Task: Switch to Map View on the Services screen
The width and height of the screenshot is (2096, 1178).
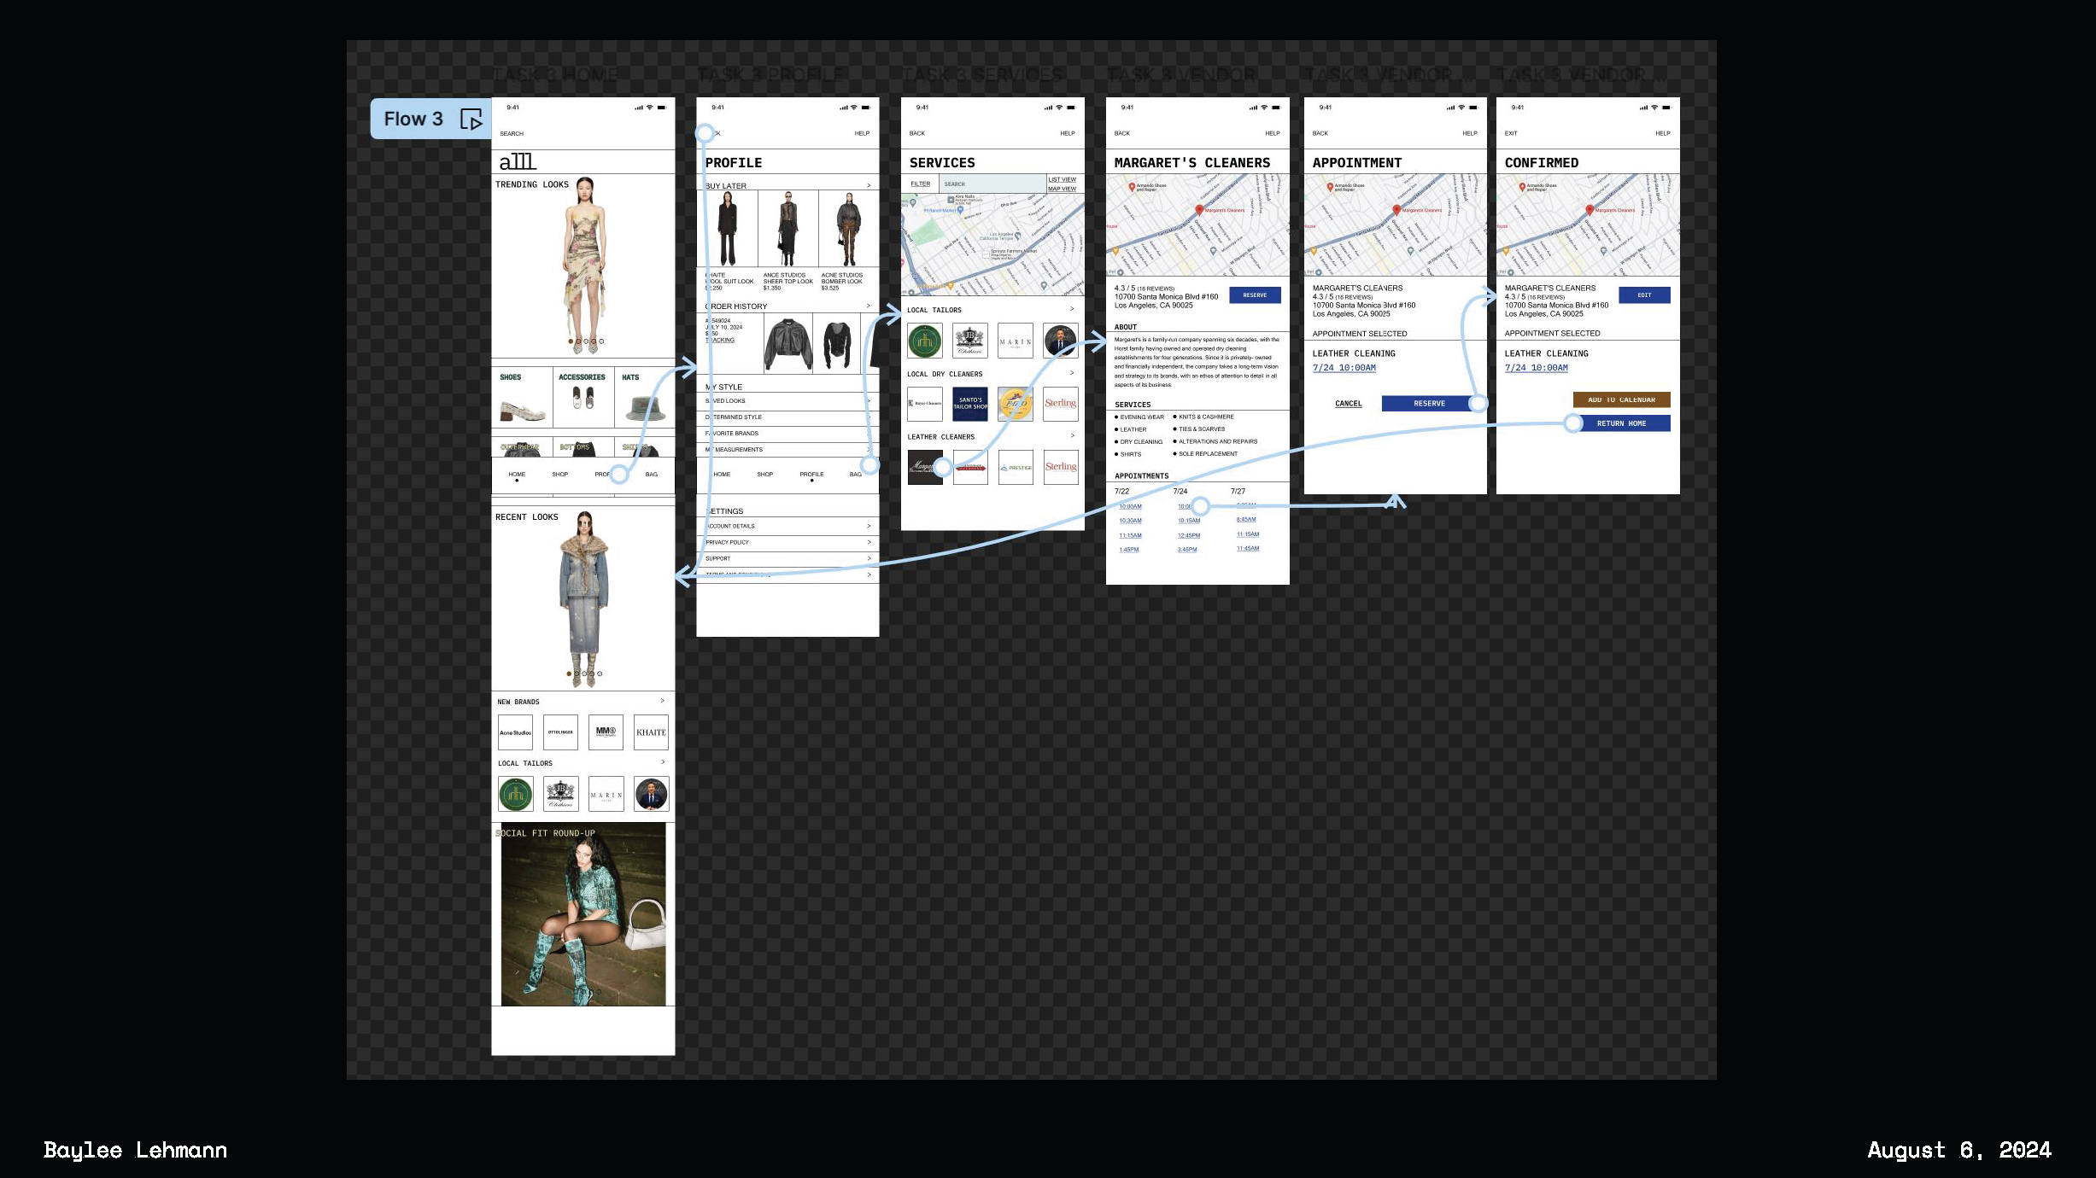Action: (1062, 190)
